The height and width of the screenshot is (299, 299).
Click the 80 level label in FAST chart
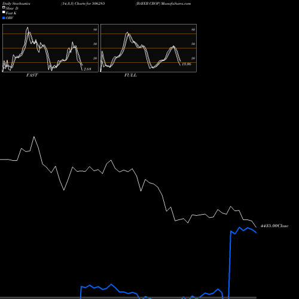click(x=95, y=29)
